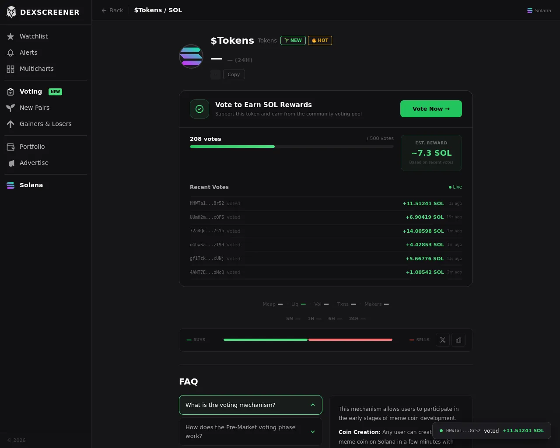Image resolution: width=560 pixels, height=448 pixels.
Task: Select Alerts menu item
Action: click(x=45, y=52)
